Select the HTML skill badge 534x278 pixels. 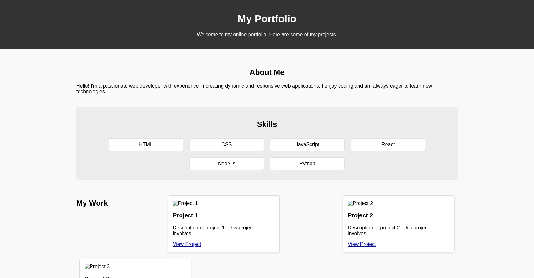146,144
